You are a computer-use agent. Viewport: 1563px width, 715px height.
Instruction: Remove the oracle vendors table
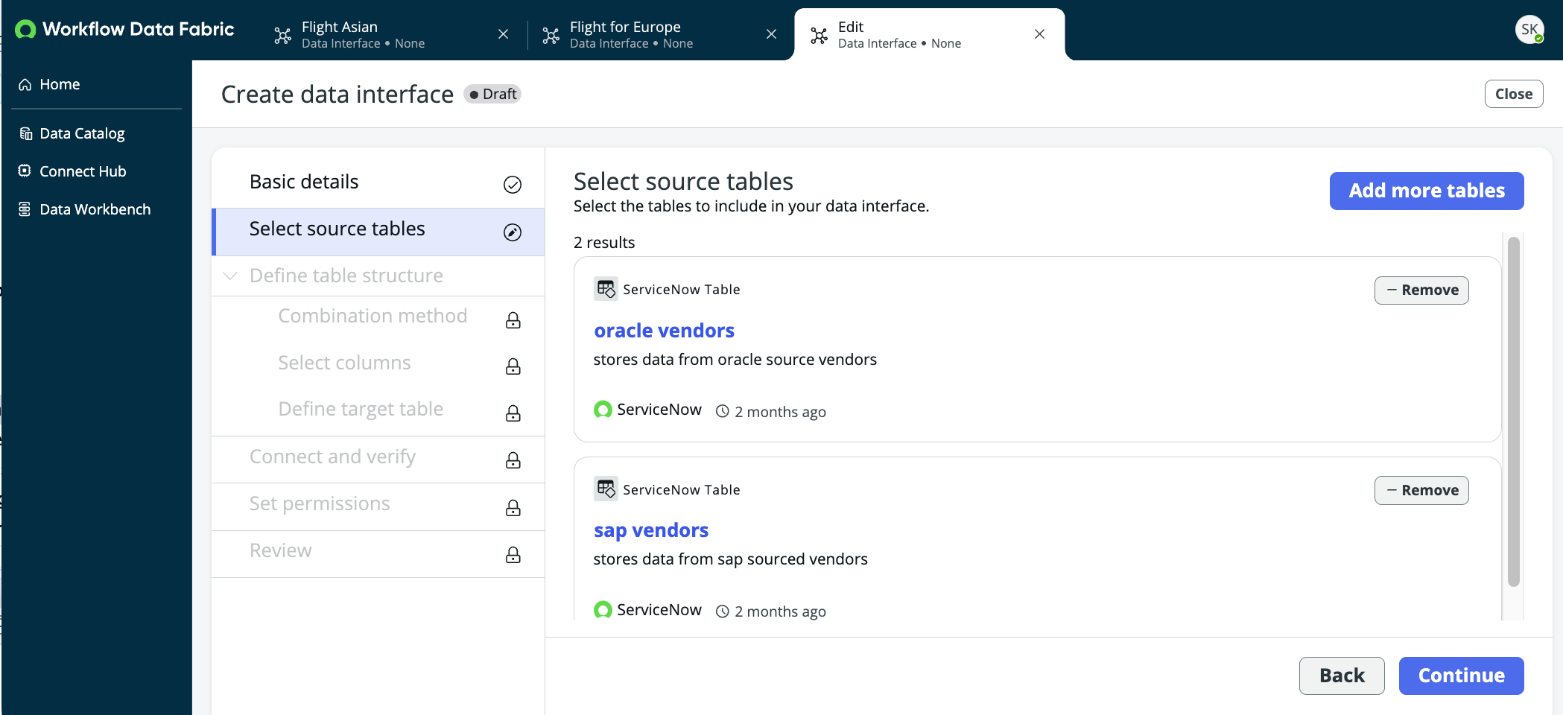(1421, 290)
